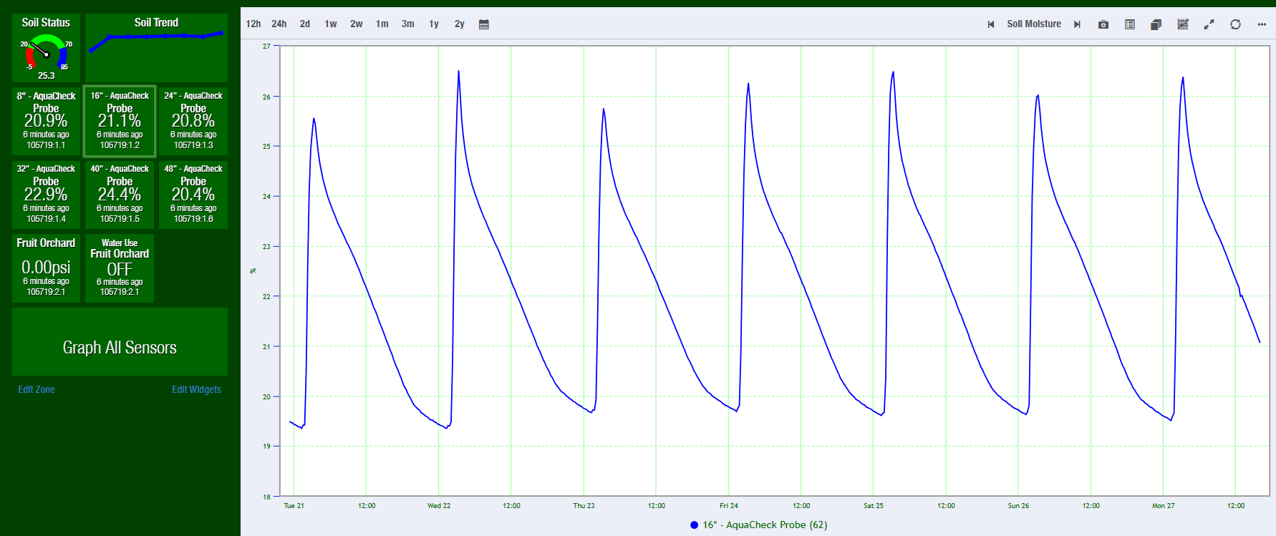Select the 1m time range
This screenshot has height=536, width=1276.
pos(382,24)
